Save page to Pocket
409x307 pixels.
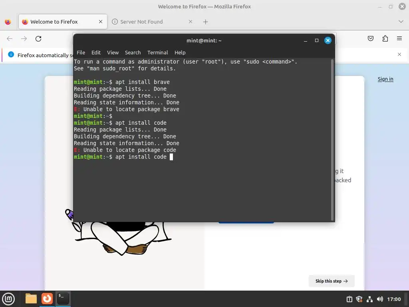pos(370,39)
